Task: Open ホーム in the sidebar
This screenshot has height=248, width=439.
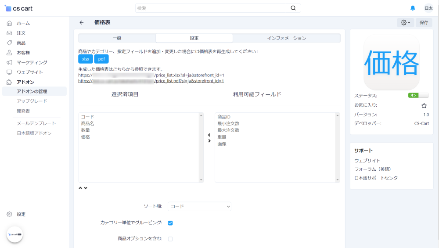Action: pos(23,23)
